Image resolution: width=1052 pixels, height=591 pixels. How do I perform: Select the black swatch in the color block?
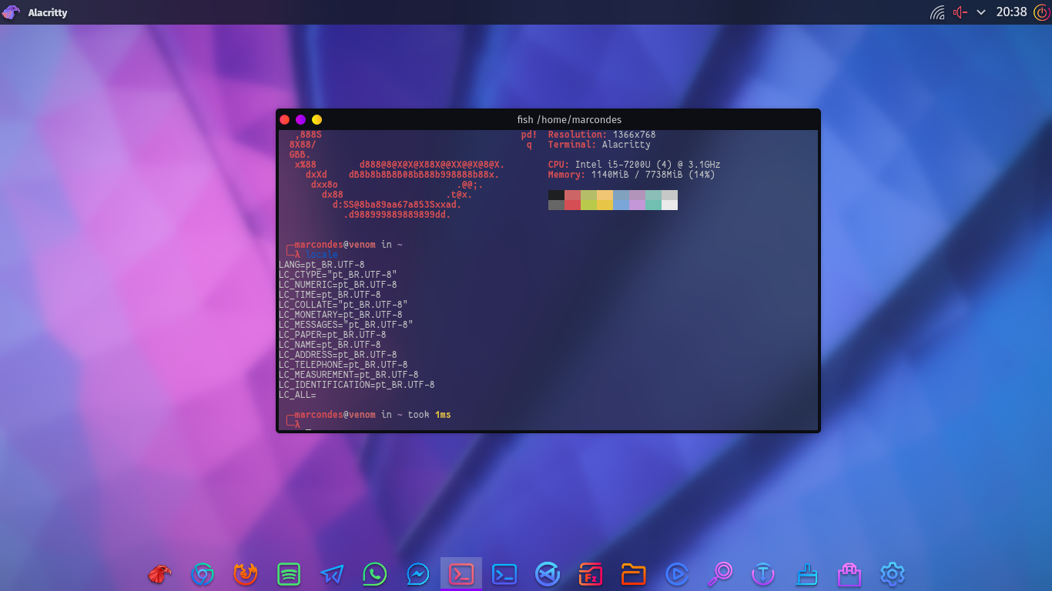(556, 195)
